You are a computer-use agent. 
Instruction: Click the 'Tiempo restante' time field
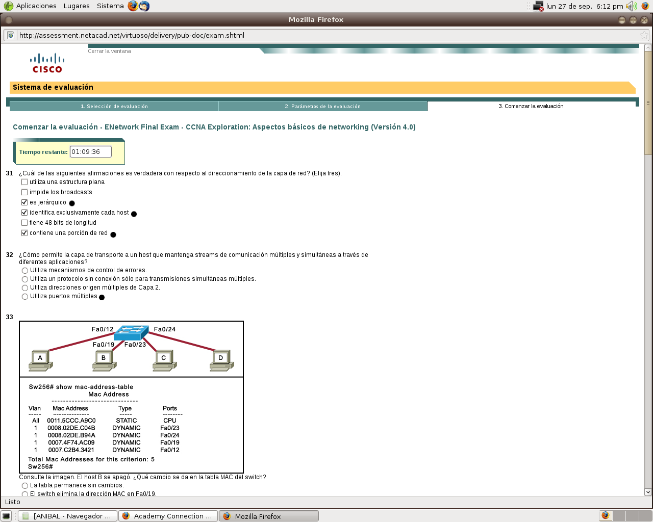click(91, 152)
